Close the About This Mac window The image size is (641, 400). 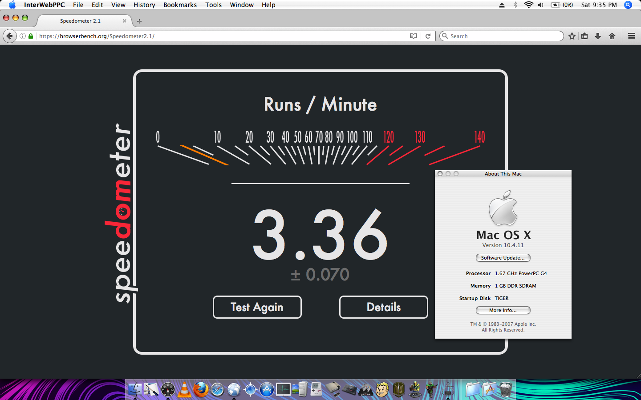tap(440, 174)
